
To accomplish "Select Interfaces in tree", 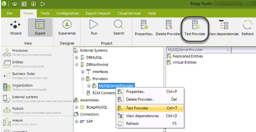I will 100,72.
